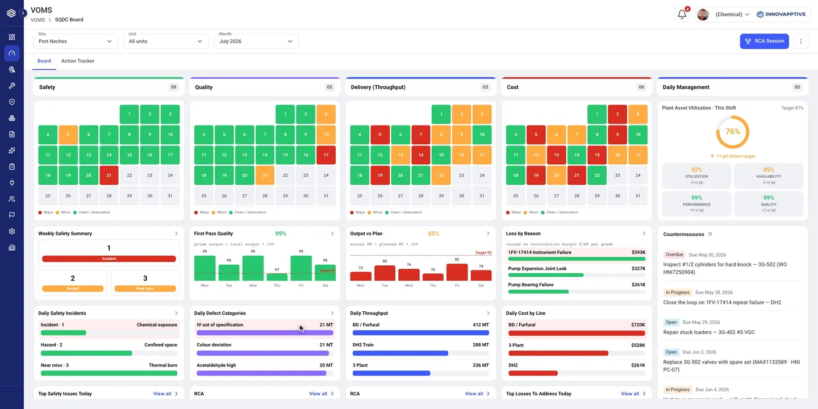Click the 76% asset utilization gauge
The image size is (818, 409).
(732, 132)
